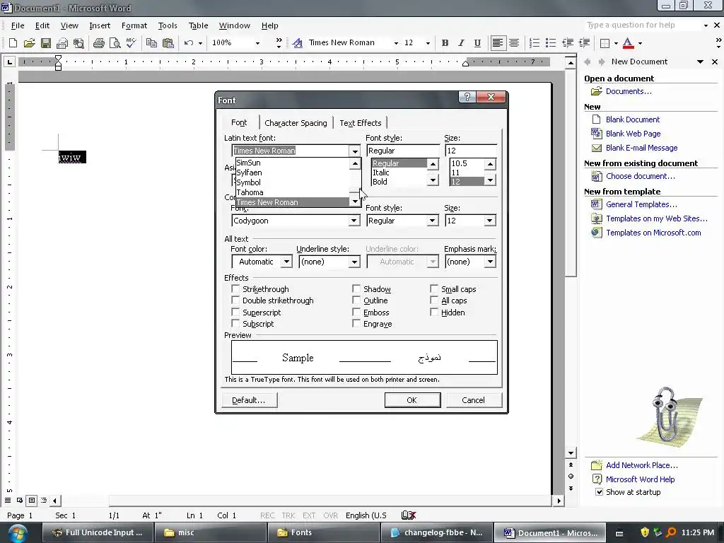Click the New Blank Document toolbar icon
The height and width of the screenshot is (543, 724).
coord(13,43)
